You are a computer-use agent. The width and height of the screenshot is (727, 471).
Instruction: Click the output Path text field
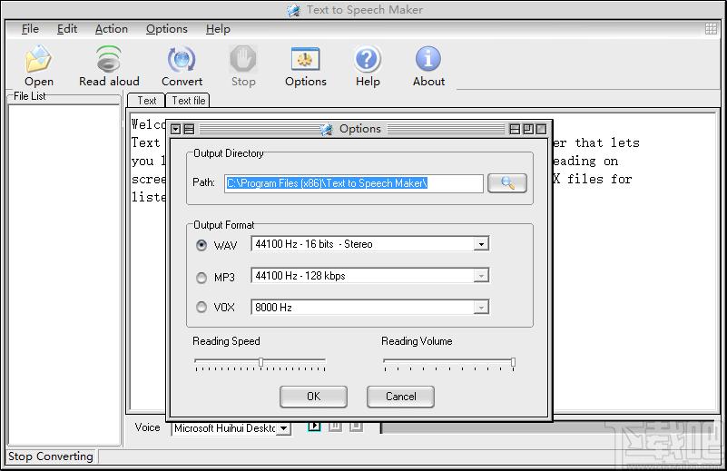[x=354, y=183]
